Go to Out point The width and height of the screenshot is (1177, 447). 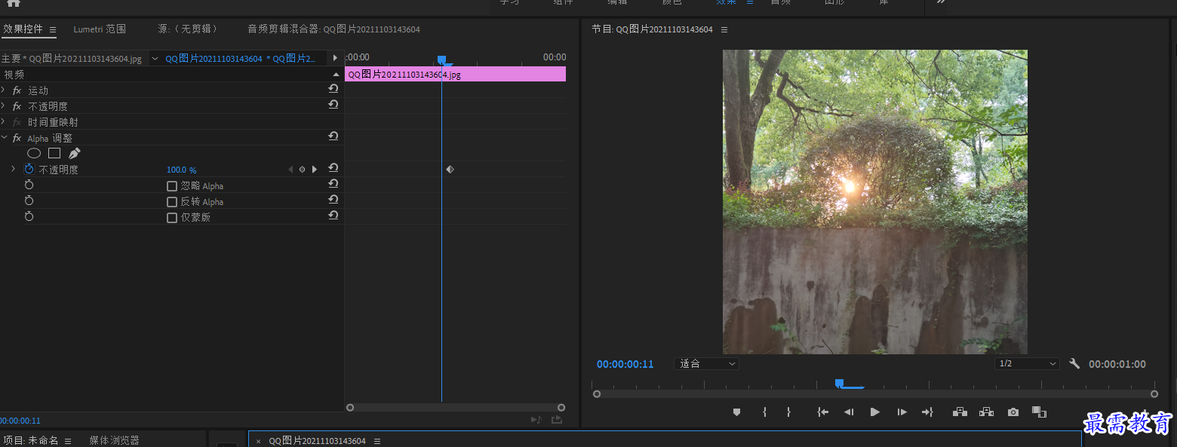point(927,412)
